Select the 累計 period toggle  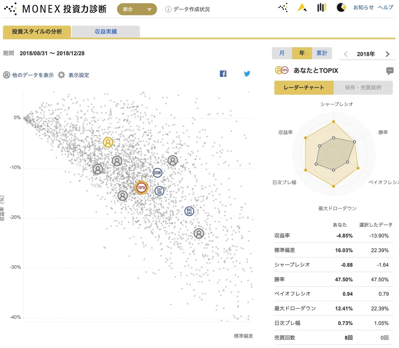pos(322,53)
